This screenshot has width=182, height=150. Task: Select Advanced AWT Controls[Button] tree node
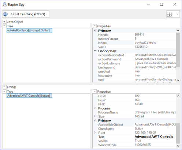[29, 96]
